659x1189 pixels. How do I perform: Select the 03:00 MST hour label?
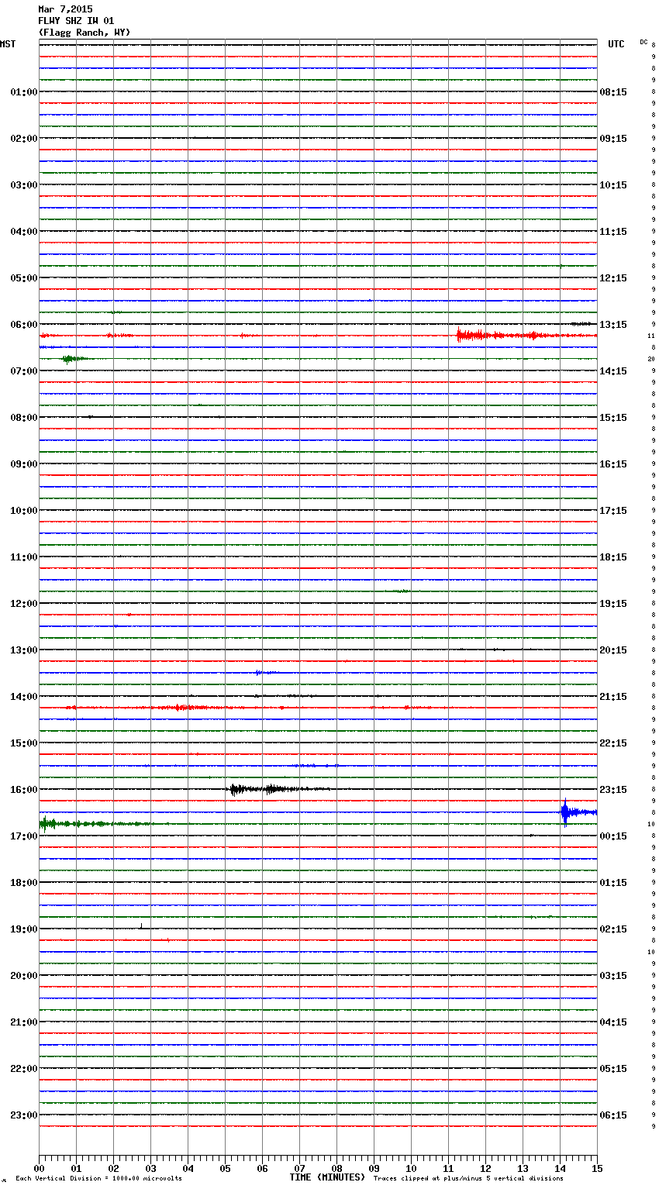coord(24,185)
